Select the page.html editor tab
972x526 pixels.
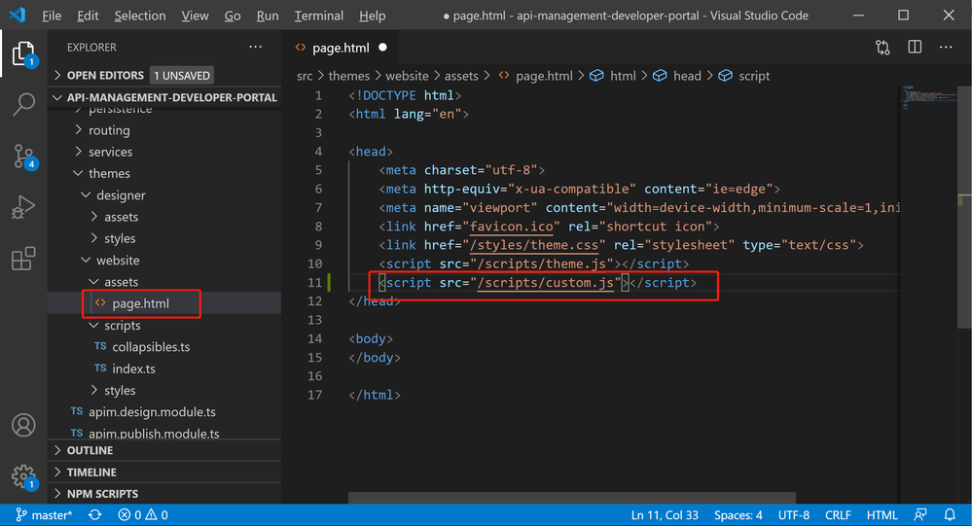tap(340, 47)
